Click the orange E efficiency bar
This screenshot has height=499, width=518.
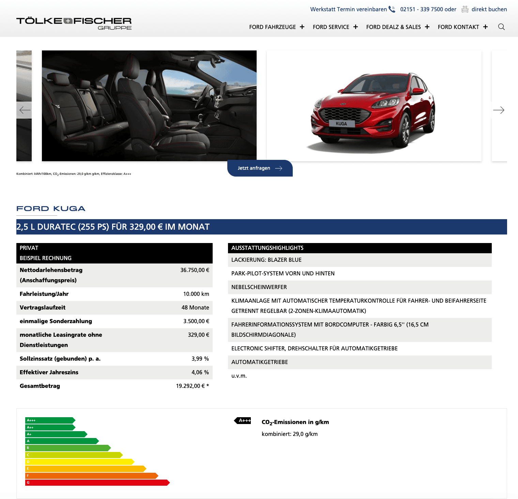coord(86,469)
